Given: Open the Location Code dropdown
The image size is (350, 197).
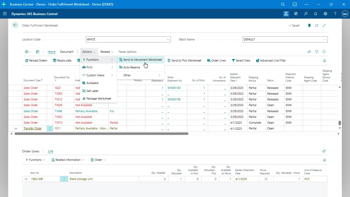Looking at the screenshot, I should coord(168,39).
